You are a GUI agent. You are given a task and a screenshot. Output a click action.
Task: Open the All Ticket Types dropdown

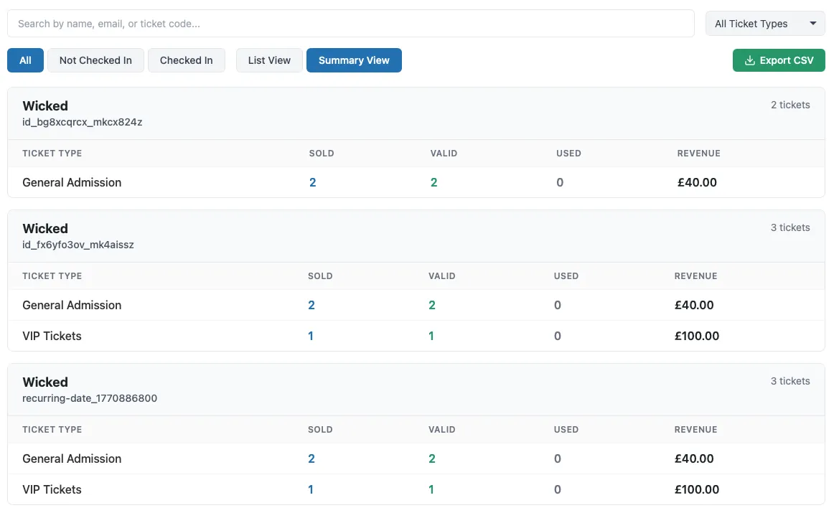(765, 24)
